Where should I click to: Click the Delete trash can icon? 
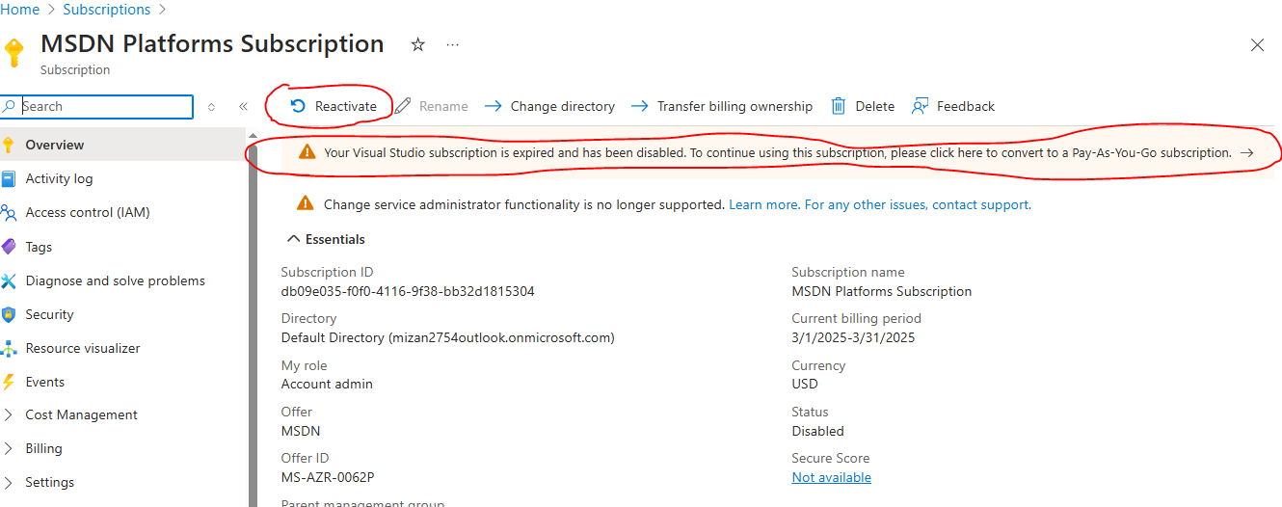click(x=839, y=106)
